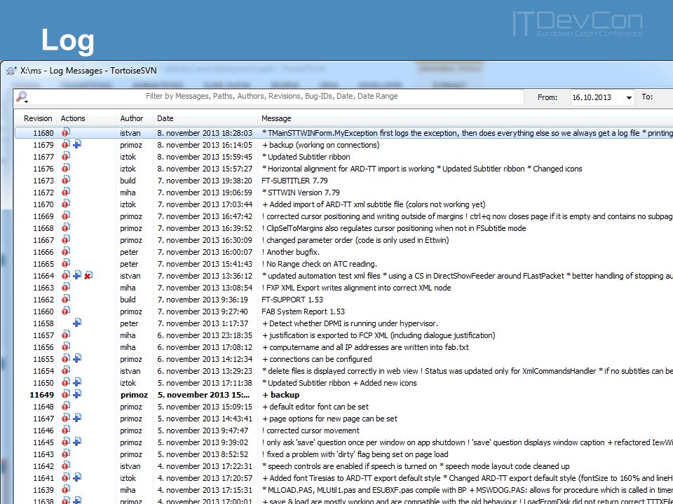Image resolution: width=673 pixels, height=504 pixels.
Task: Open the From date dropdown arrow
Action: pyautogui.click(x=629, y=98)
